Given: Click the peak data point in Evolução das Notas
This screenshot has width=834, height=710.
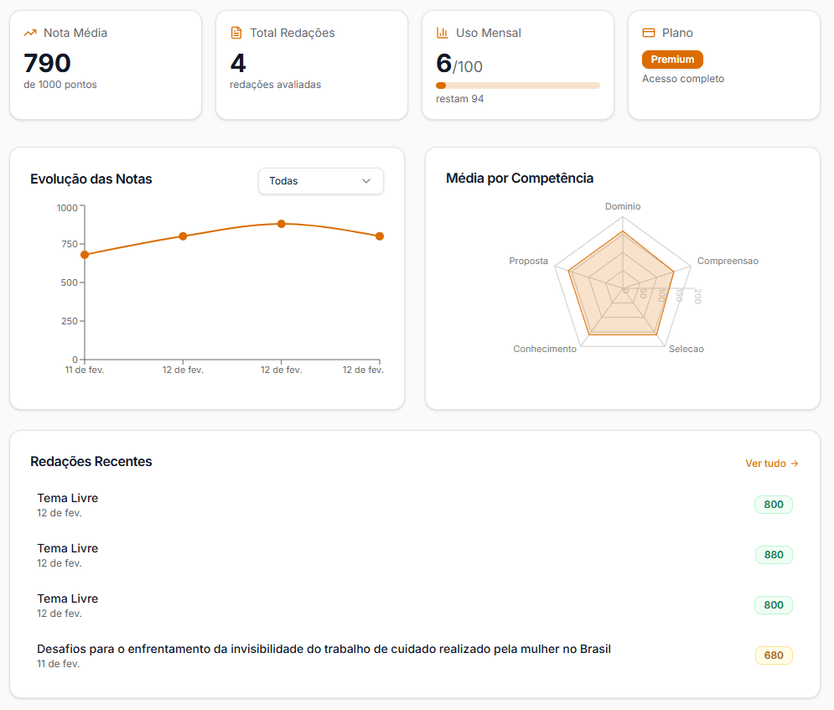Looking at the screenshot, I should 280,225.
